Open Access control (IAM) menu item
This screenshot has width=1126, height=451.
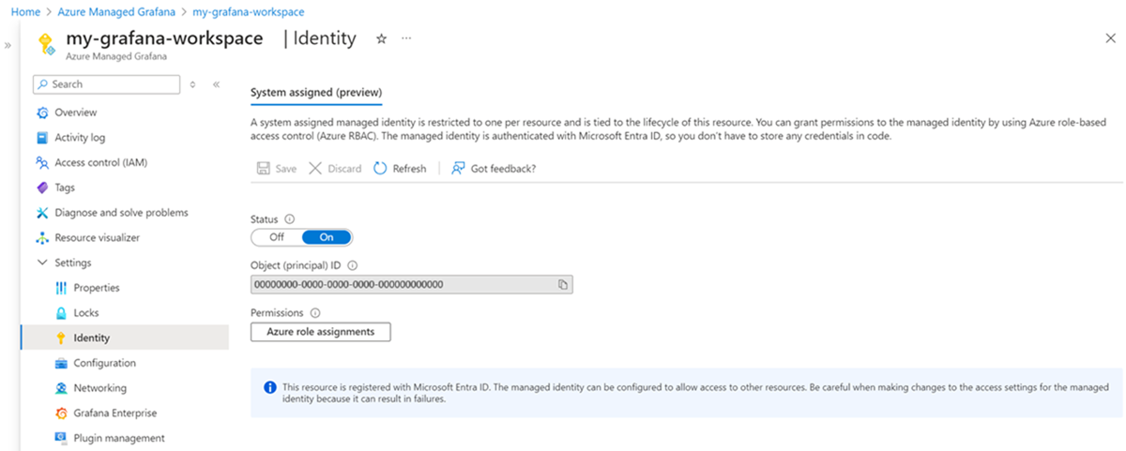point(100,163)
